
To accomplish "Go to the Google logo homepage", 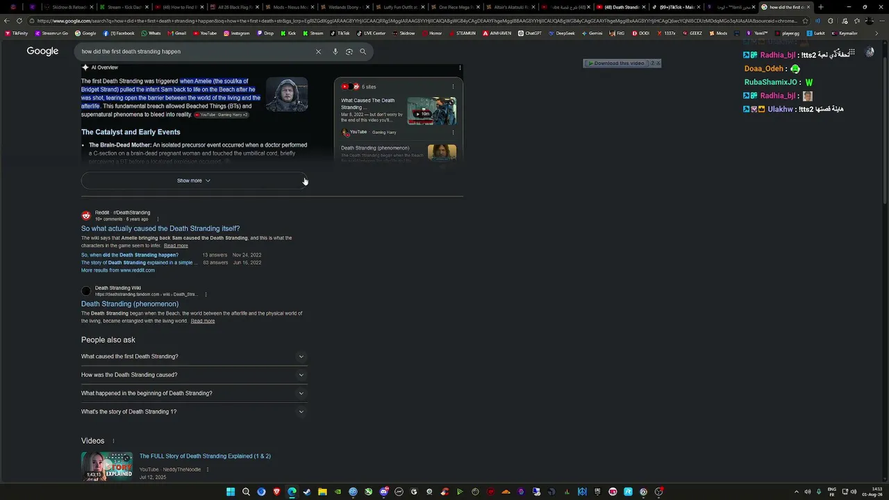I will pyautogui.click(x=42, y=51).
